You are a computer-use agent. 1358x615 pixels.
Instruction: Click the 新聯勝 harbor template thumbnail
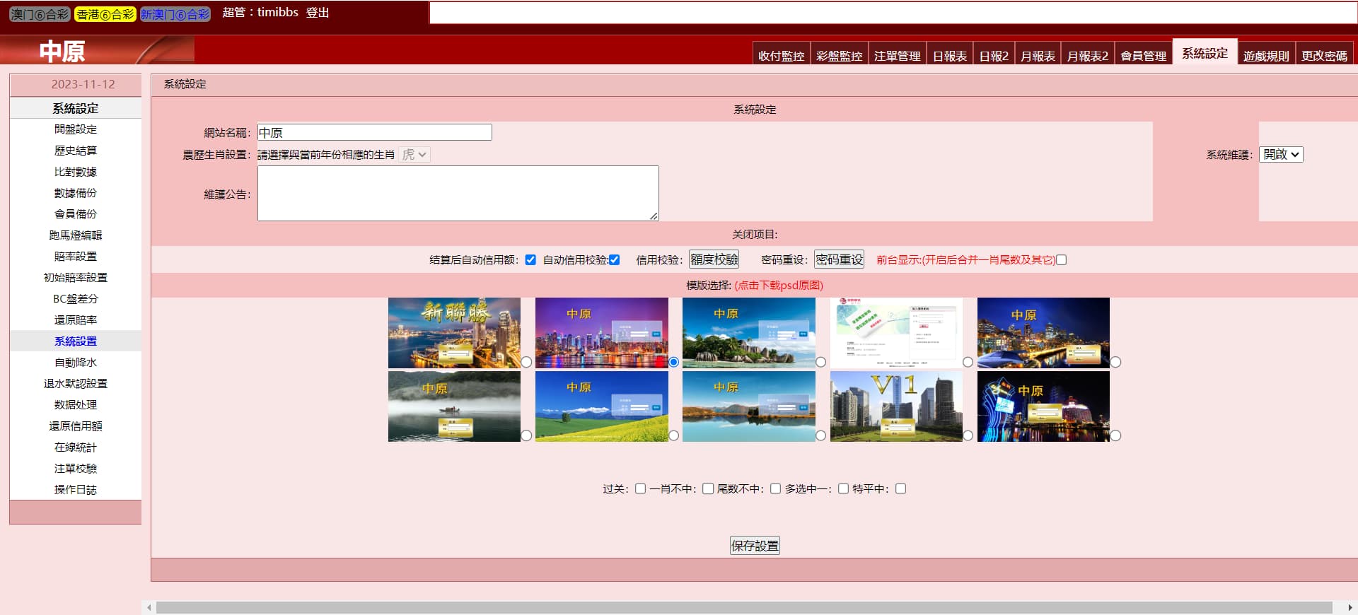tap(454, 332)
